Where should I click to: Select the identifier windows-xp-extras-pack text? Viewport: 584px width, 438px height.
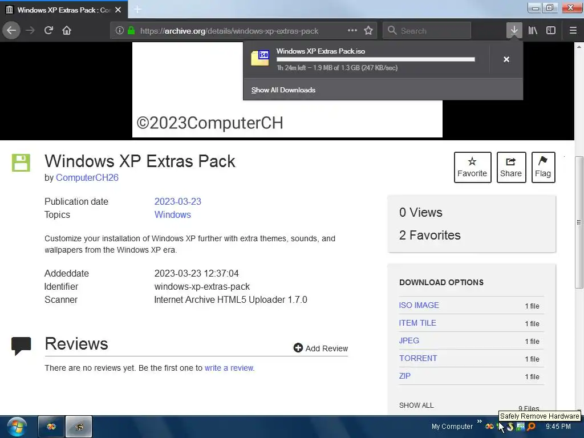[202, 287]
